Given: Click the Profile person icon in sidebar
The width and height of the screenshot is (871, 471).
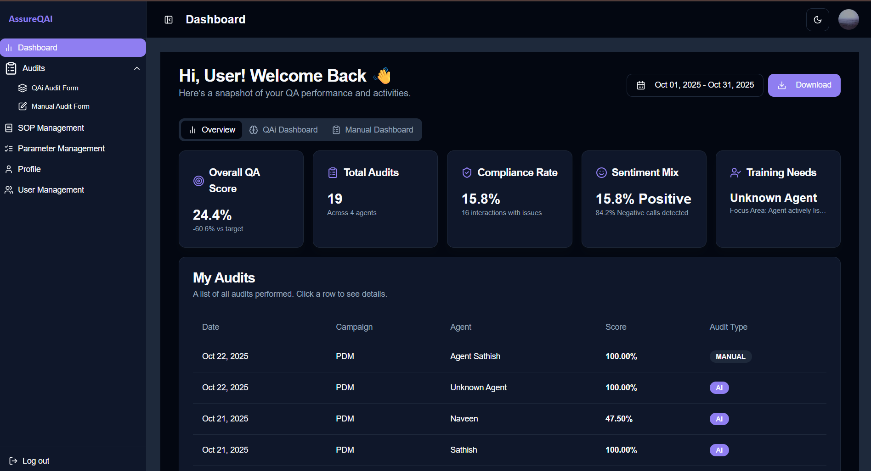Looking at the screenshot, I should pos(8,169).
